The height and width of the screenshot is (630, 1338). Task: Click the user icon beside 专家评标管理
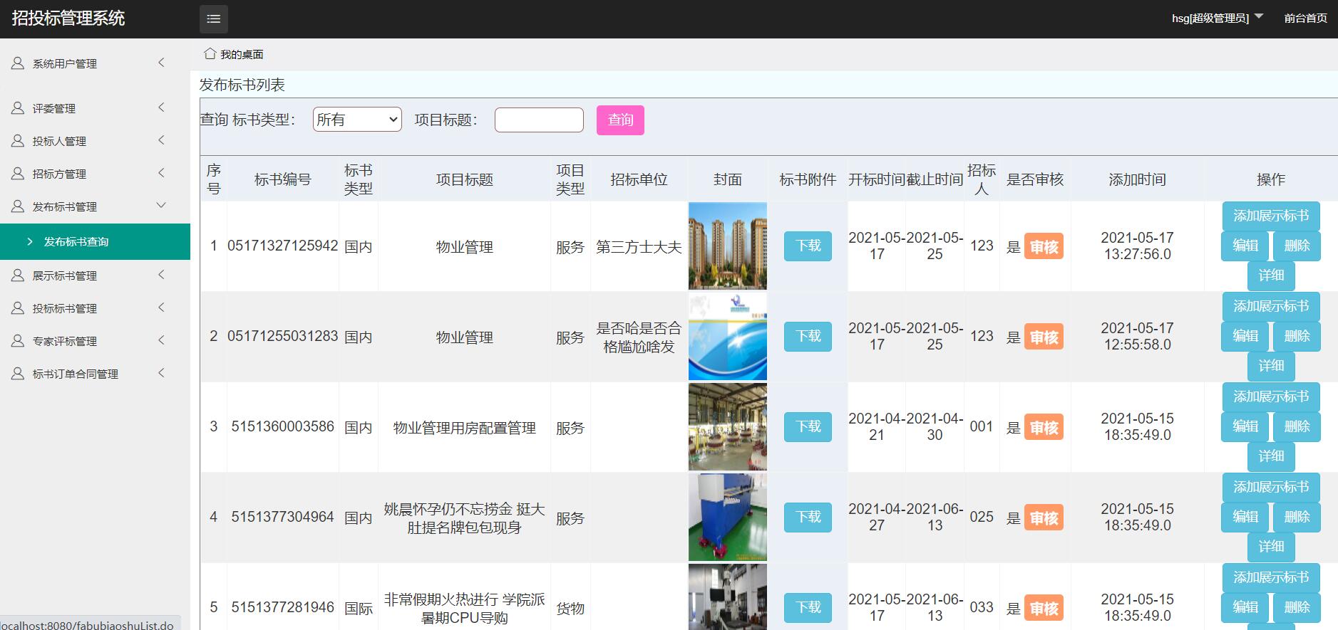click(x=18, y=341)
